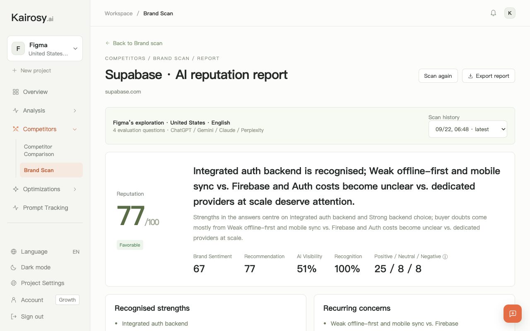
Task: Click the Integrated auth backend strength item
Action: click(x=155, y=324)
